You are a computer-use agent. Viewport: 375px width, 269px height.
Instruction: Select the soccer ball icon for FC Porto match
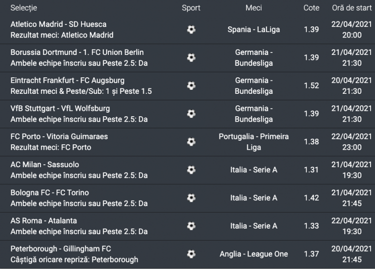coord(191,142)
